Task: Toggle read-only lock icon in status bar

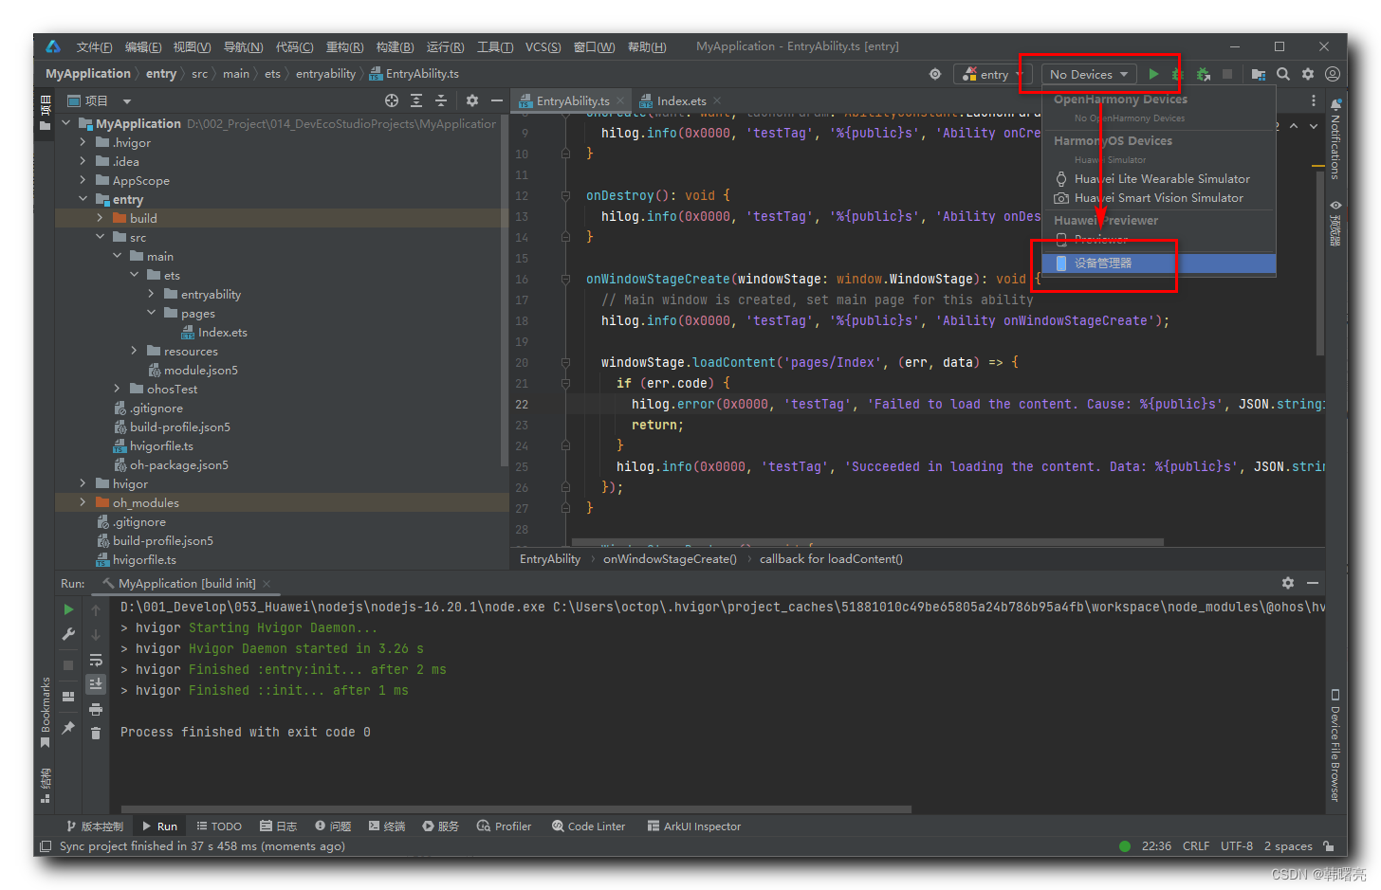Action: (x=1329, y=846)
